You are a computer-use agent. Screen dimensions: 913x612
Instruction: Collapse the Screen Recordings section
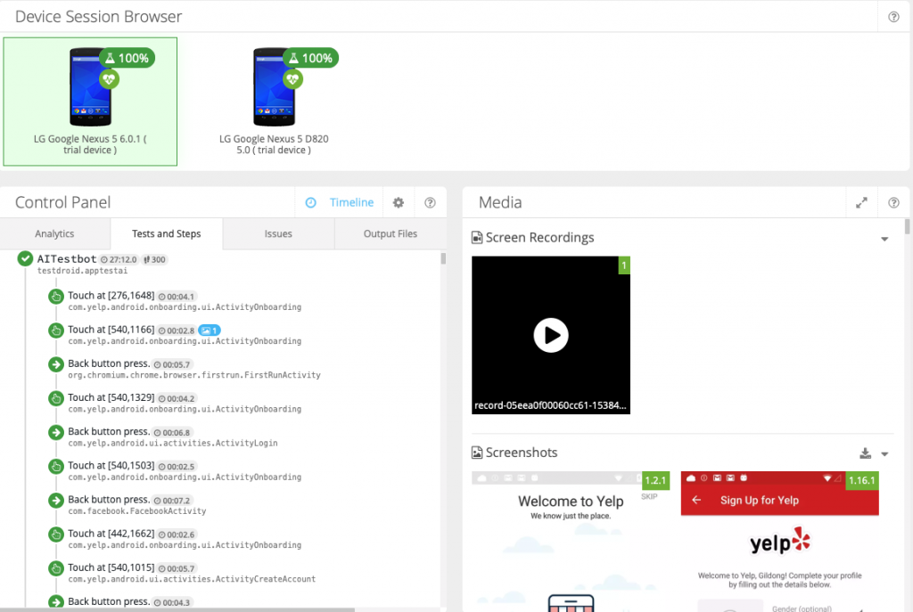pos(884,239)
